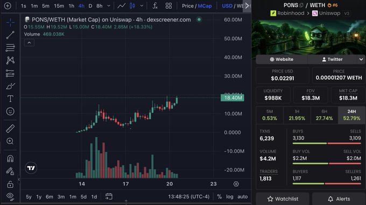Viewport: 366px width, 205px height.
Task: Select the 8h timeframe
Action: point(100,6)
